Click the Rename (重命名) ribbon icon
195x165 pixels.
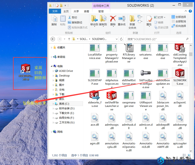click(x=122, y=19)
